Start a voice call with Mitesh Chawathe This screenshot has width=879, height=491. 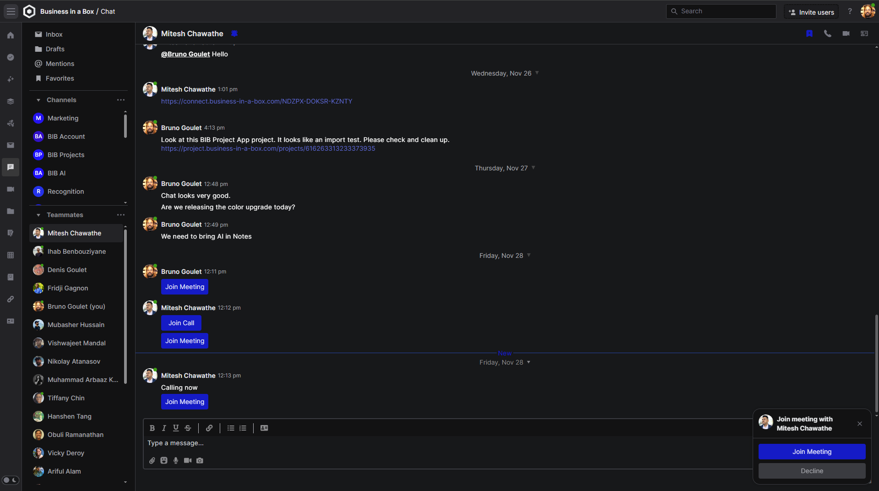(828, 33)
